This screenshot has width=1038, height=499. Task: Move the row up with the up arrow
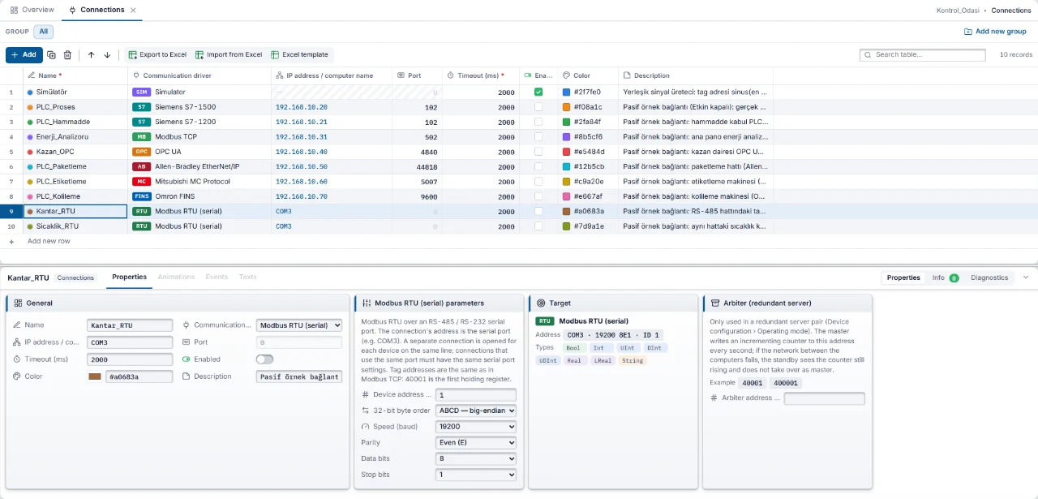click(x=91, y=55)
